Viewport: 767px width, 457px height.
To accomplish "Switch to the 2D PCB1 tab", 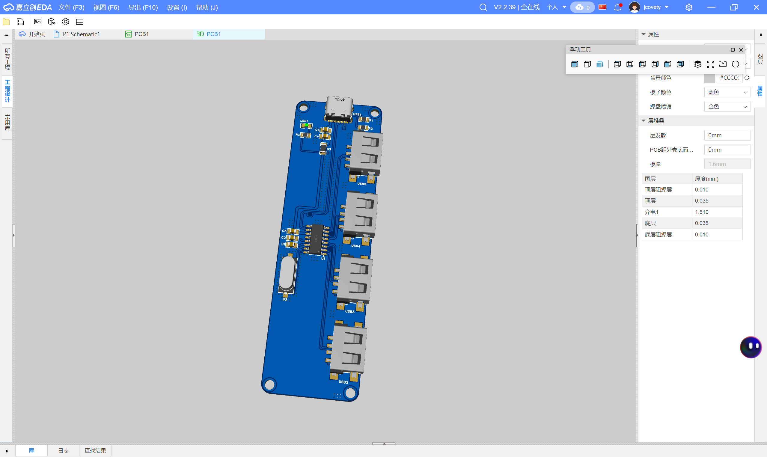I will (157, 34).
